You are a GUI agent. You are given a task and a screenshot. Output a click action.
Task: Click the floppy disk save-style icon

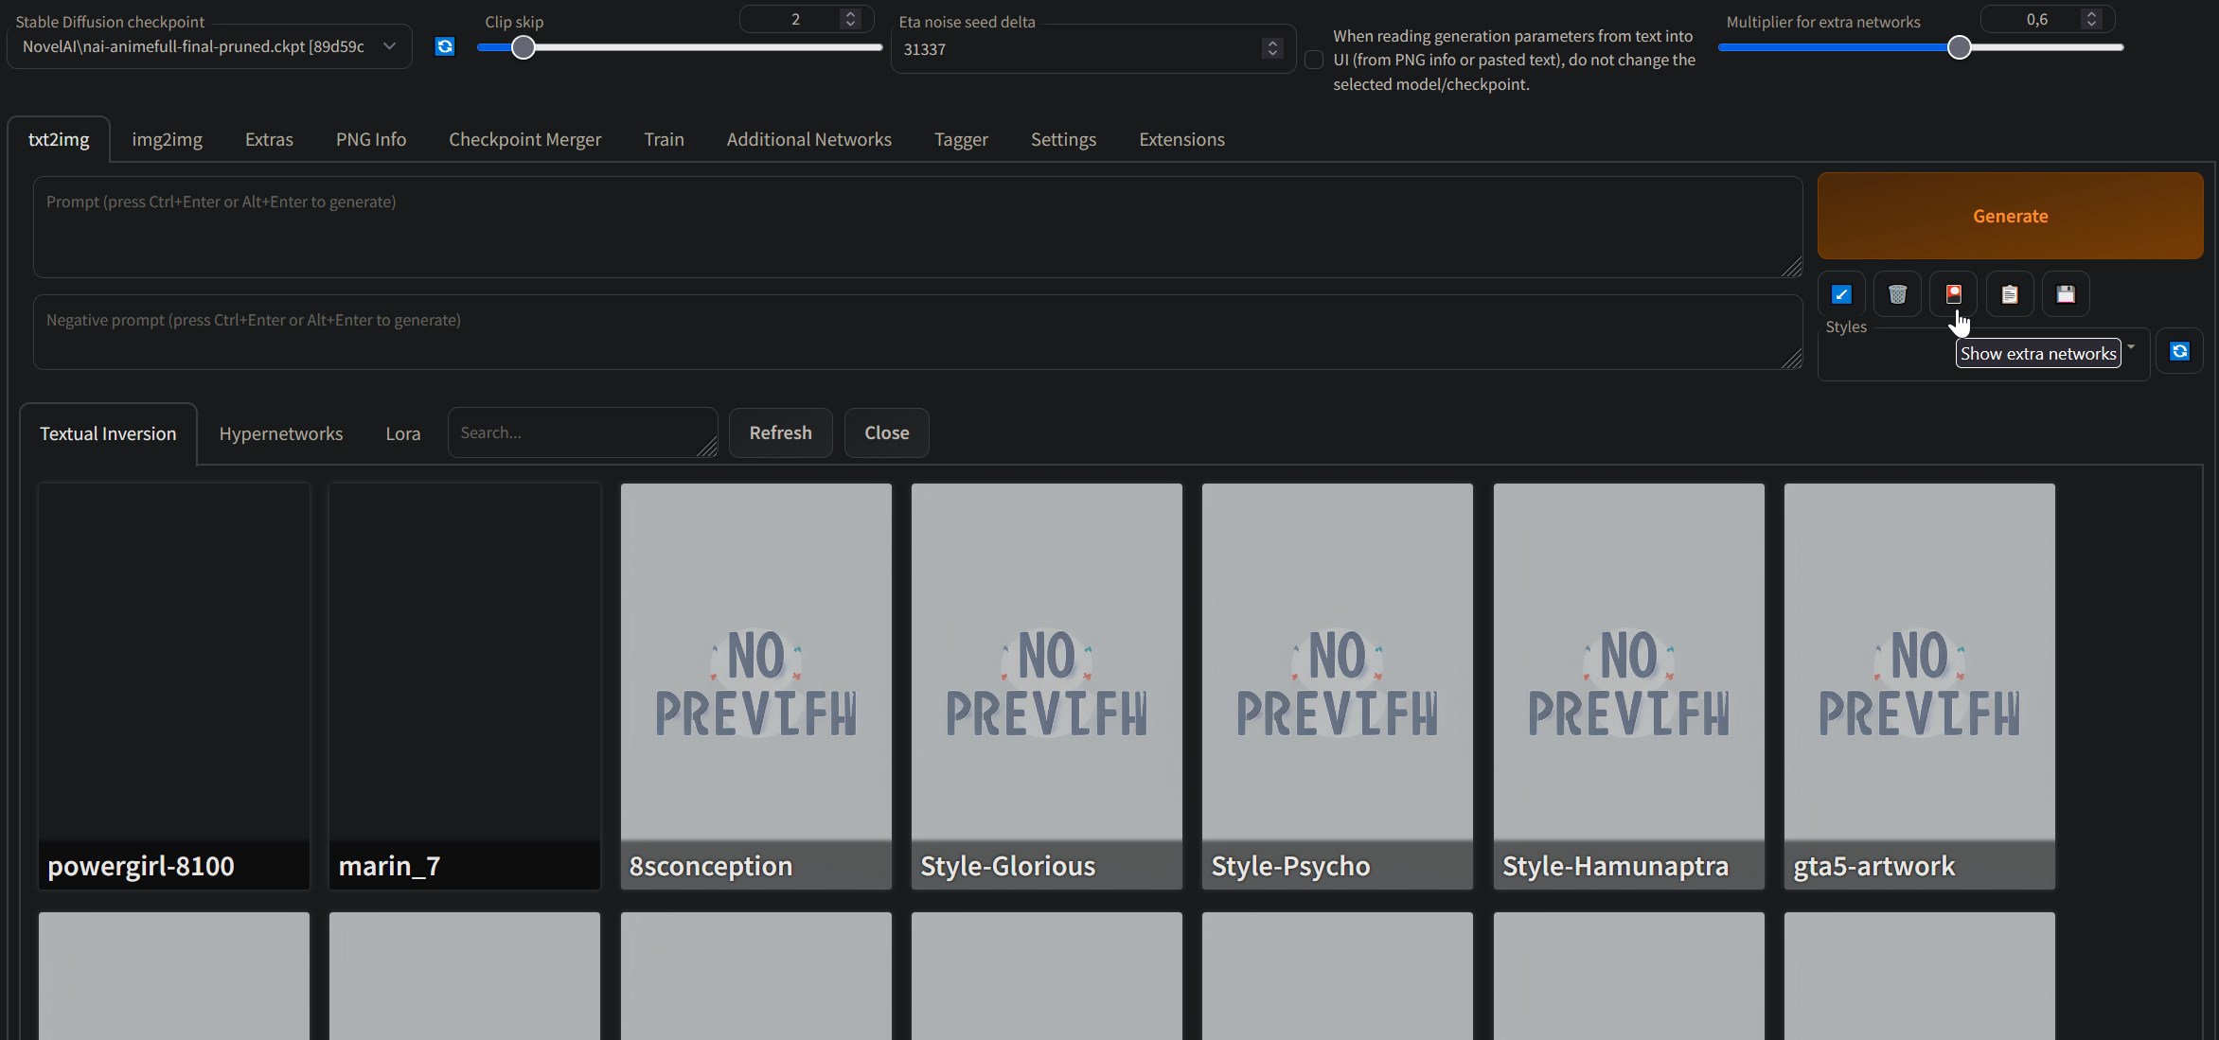(2066, 294)
